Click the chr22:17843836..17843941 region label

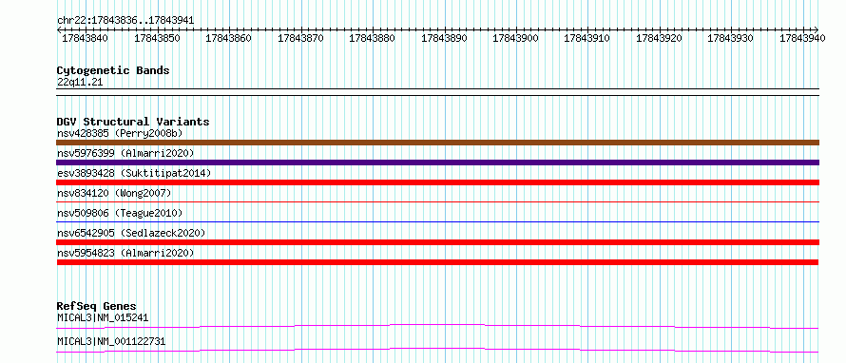[x=125, y=21]
